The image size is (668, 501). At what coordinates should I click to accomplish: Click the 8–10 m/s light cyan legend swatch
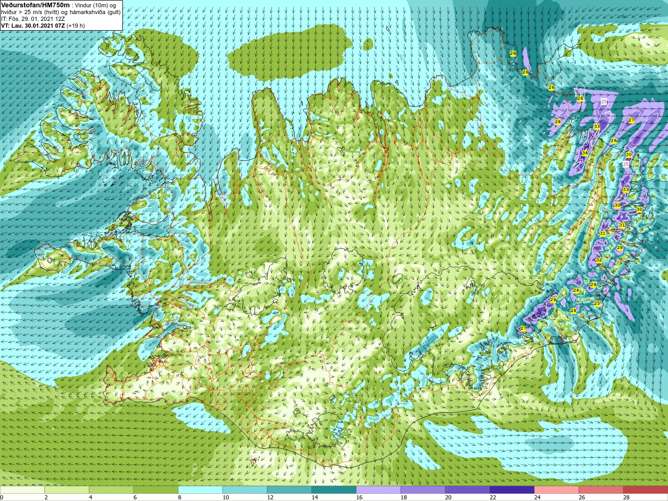click(x=200, y=491)
